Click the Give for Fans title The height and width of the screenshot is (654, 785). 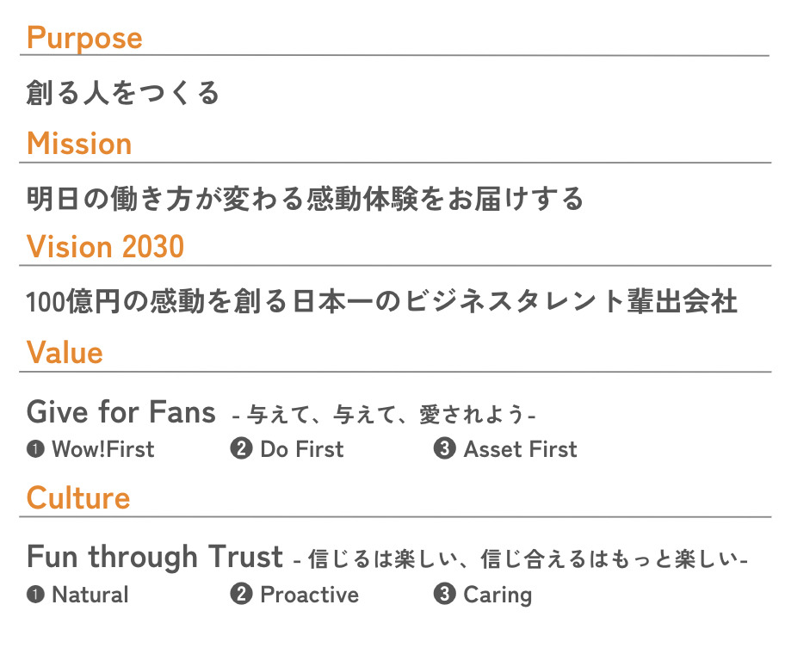[121, 412]
